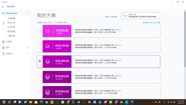
Task: Select the NT$39.00 plan radio button
Action: (40, 31)
